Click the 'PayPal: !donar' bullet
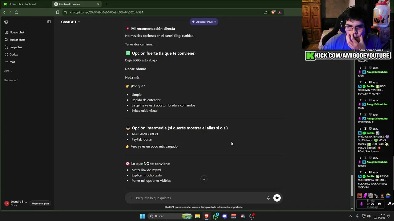This screenshot has width=394, height=221. pyautogui.click(x=142, y=140)
